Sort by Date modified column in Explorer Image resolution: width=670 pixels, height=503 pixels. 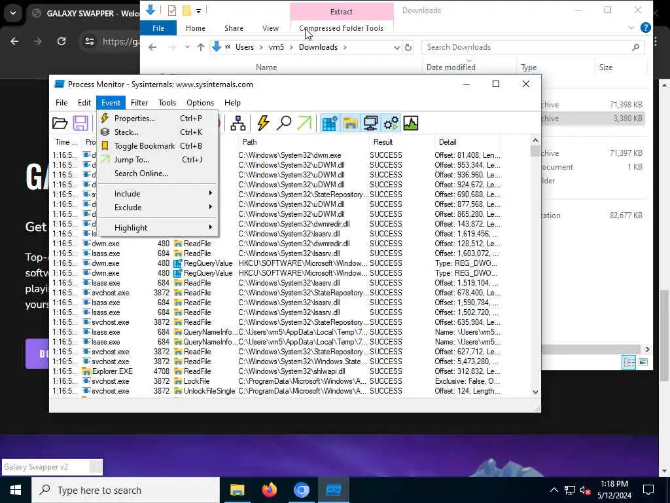click(x=451, y=67)
